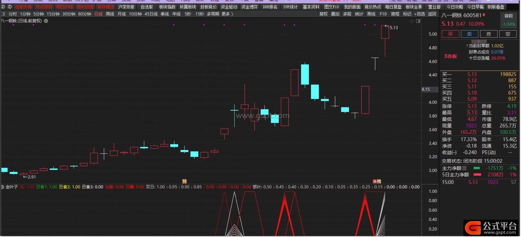Switch to 季线 quarterly period
Viewport: 521px width, 237px height.
tap(165, 14)
